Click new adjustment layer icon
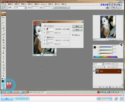The height and width of the screenshot is (102, 125). (x=110, y=87)
